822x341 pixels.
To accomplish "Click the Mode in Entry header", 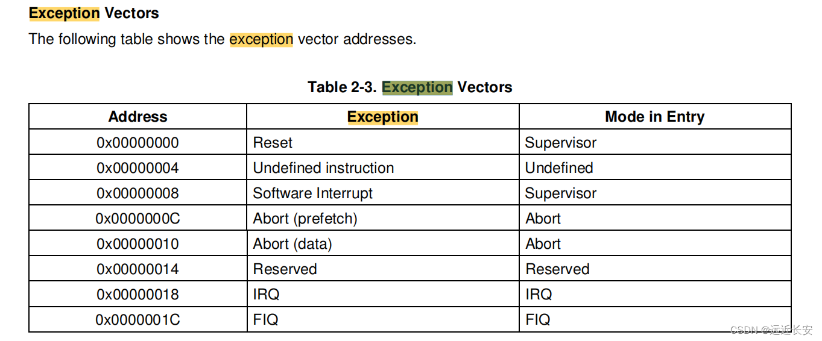I will point(654,117).
